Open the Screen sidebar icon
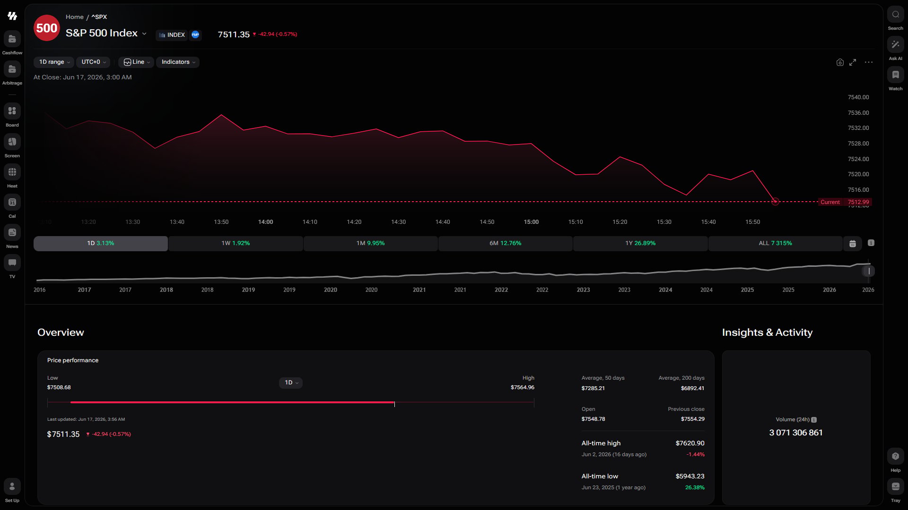This screenshot has width=908, height=510. pos(12,142)
